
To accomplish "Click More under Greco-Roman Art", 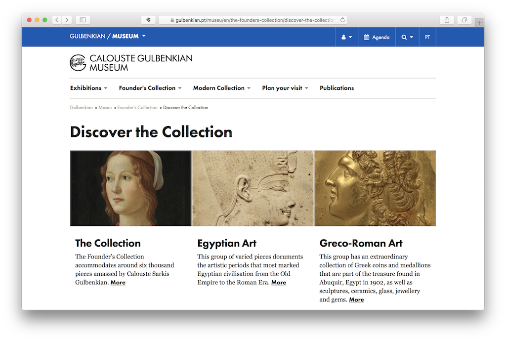I will pos(356,299).
